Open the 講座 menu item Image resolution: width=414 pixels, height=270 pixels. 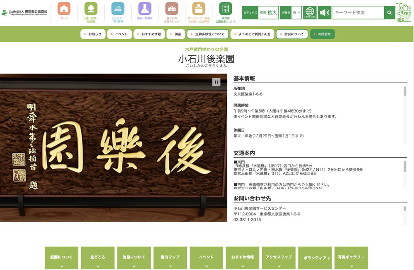176,34
